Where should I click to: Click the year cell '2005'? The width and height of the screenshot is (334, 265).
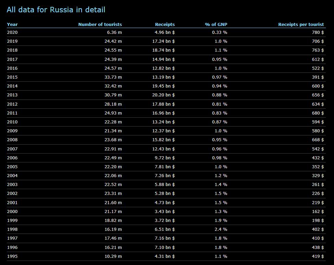12,167
